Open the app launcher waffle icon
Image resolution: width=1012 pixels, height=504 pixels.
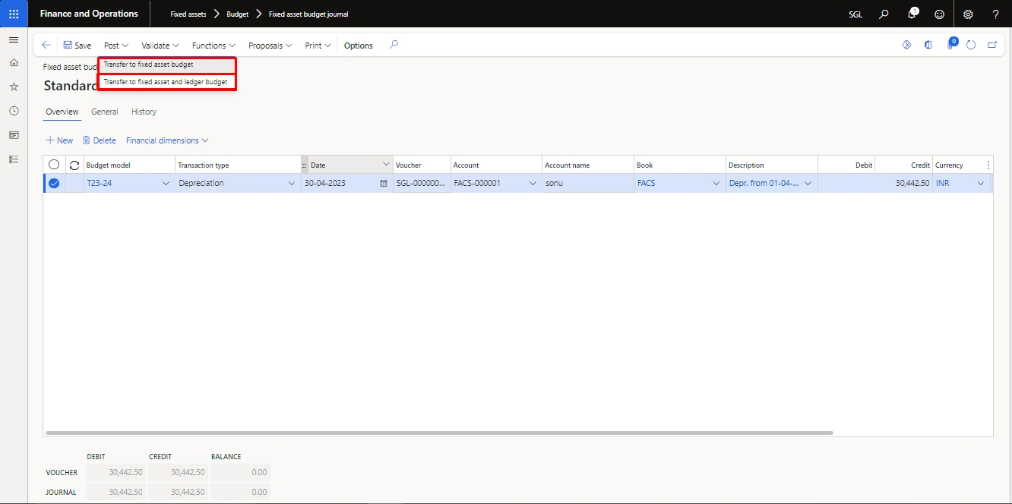click(14, 14)
